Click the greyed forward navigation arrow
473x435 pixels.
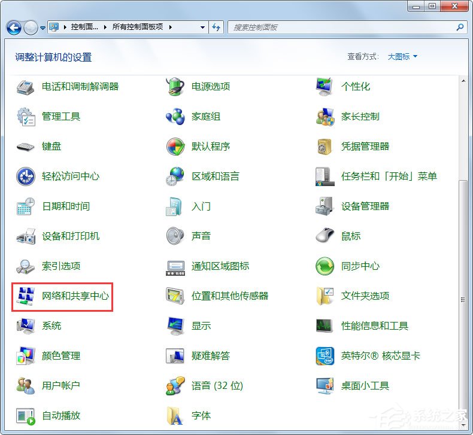tap(31, 28)
